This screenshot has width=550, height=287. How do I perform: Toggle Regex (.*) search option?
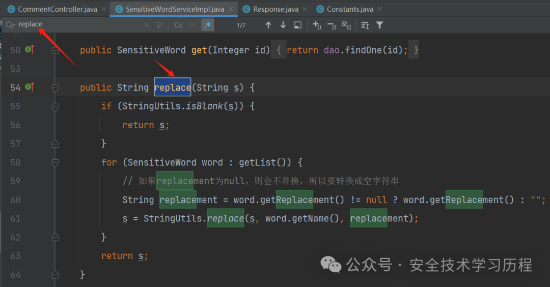pos(208,25)
